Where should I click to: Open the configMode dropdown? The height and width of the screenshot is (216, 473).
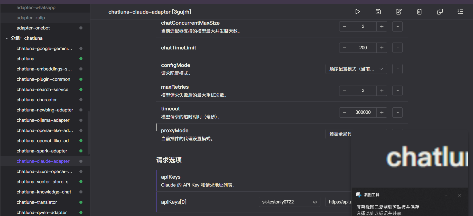pos(356,69)
